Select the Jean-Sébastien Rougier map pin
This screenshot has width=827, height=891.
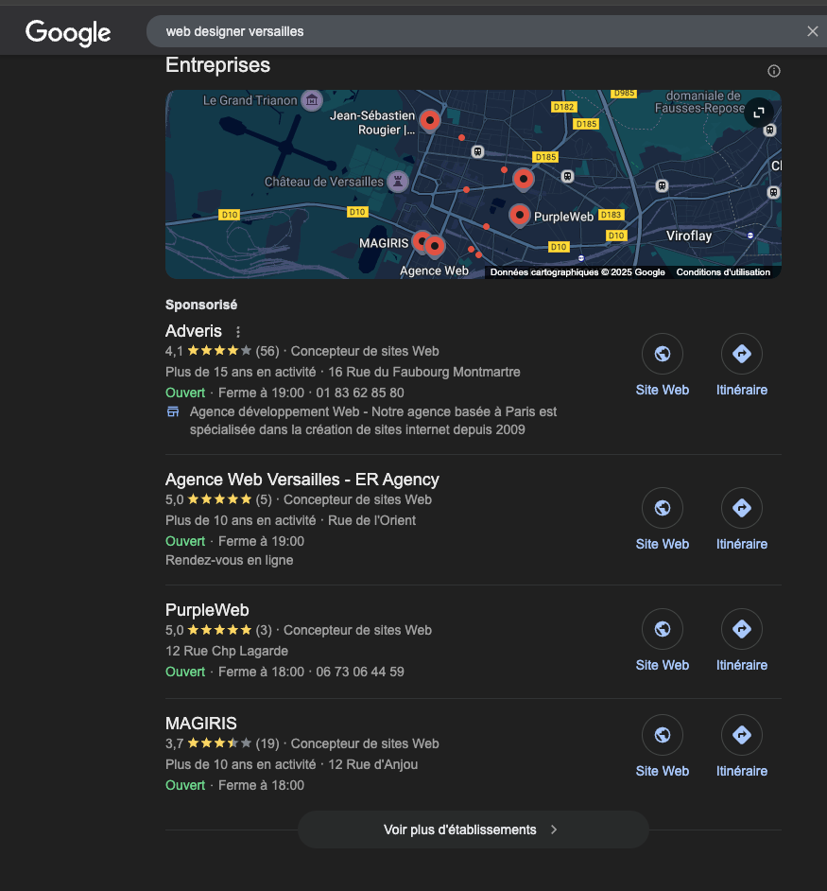tap(430, 121)
